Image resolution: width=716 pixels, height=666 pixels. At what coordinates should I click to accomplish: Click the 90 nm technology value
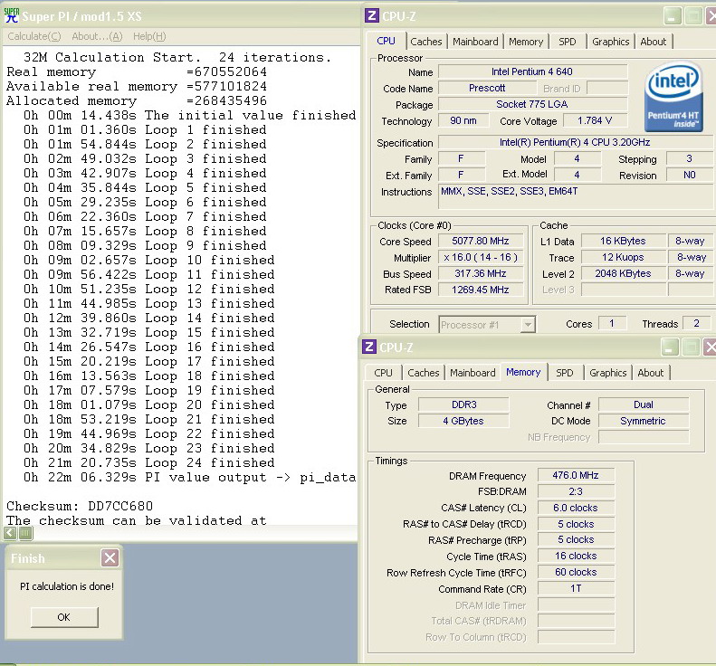click(x=463, y=120)
